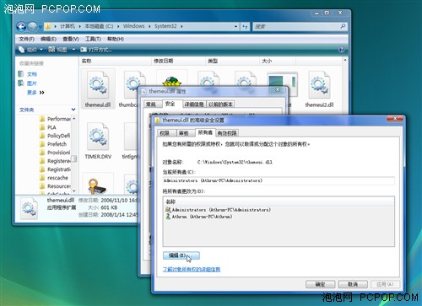The width and height of the screenshot is (422, 306).
Task: Select the TIMER.DRV file icon
Action: [98, 137]
